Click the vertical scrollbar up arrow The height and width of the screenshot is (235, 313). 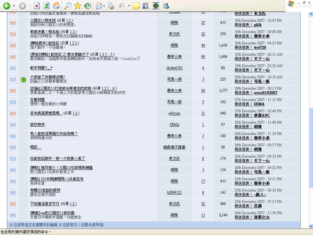coord(311,14)
